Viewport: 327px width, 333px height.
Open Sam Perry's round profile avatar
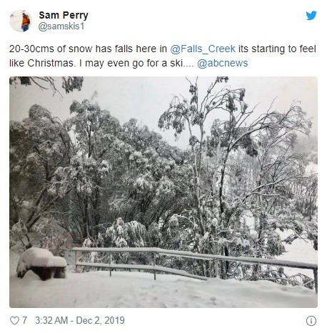click(21, 21)
